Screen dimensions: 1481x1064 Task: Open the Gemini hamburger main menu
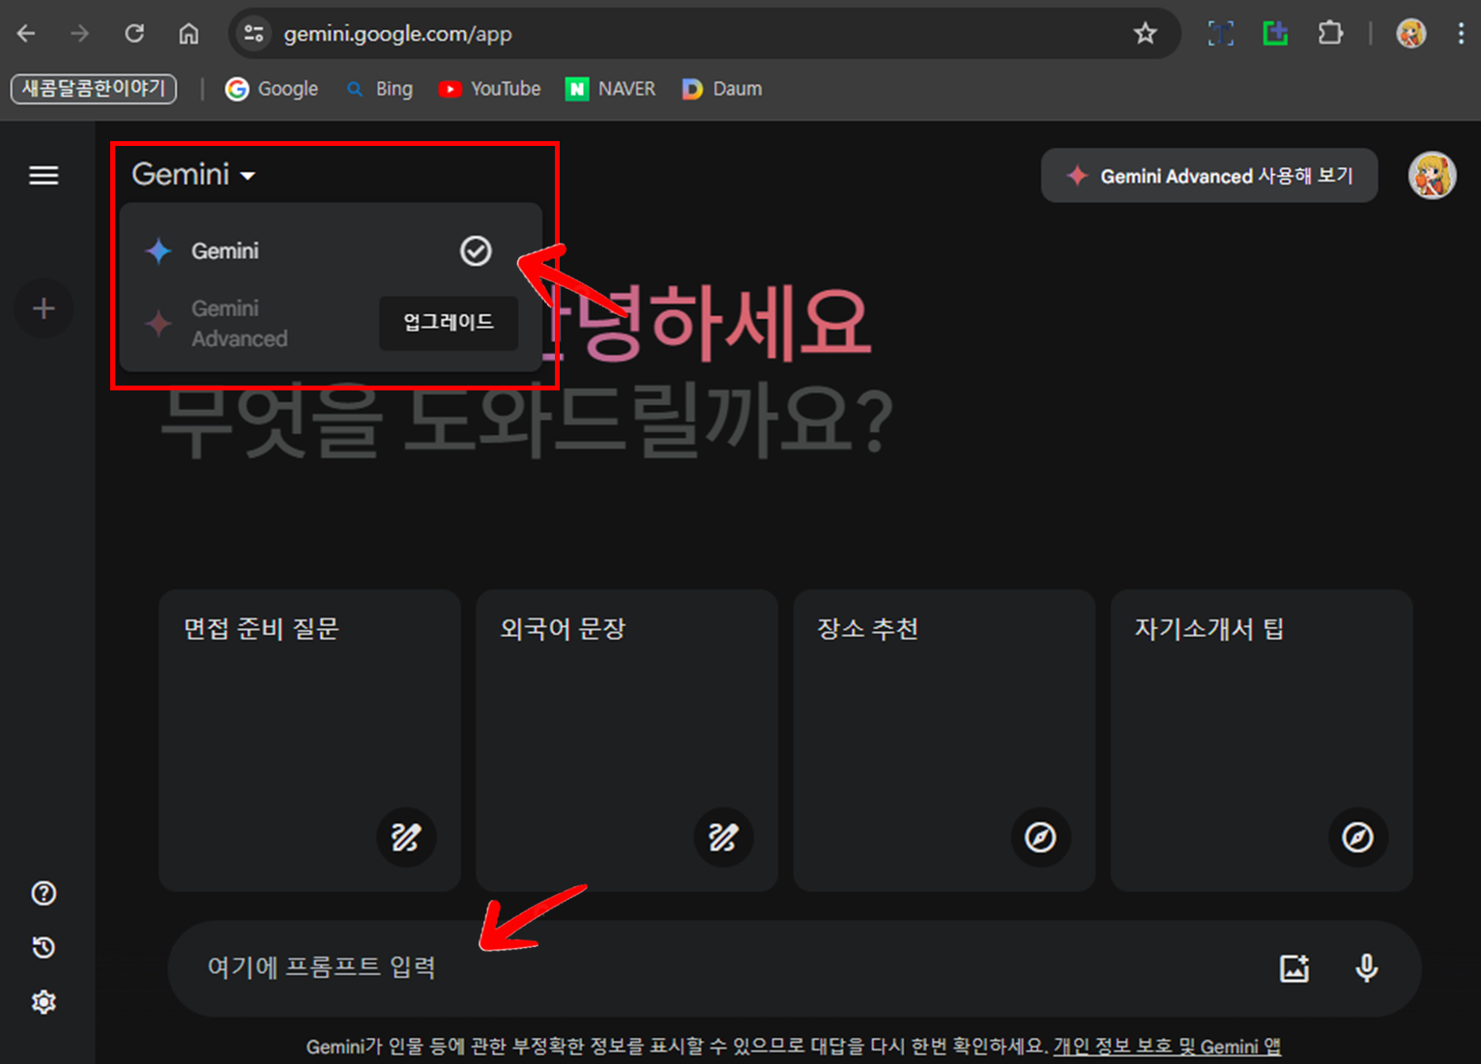[44, 175]
